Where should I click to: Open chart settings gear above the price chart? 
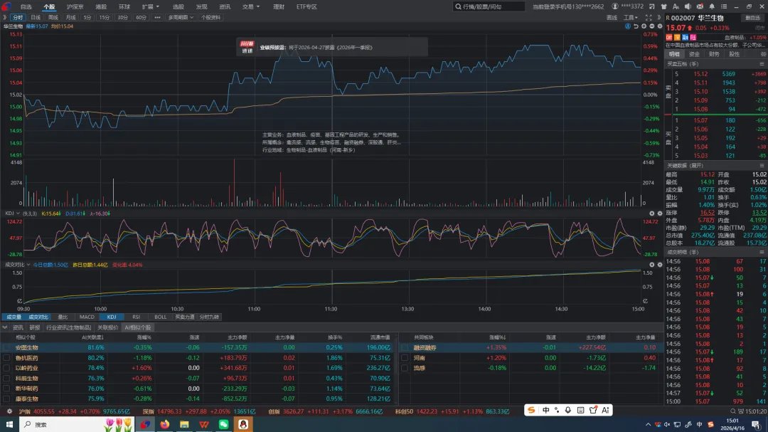[660, 26]
